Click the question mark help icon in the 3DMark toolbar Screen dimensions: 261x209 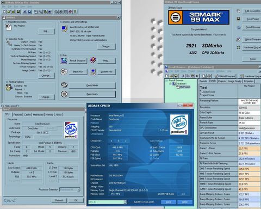point(75,12)
